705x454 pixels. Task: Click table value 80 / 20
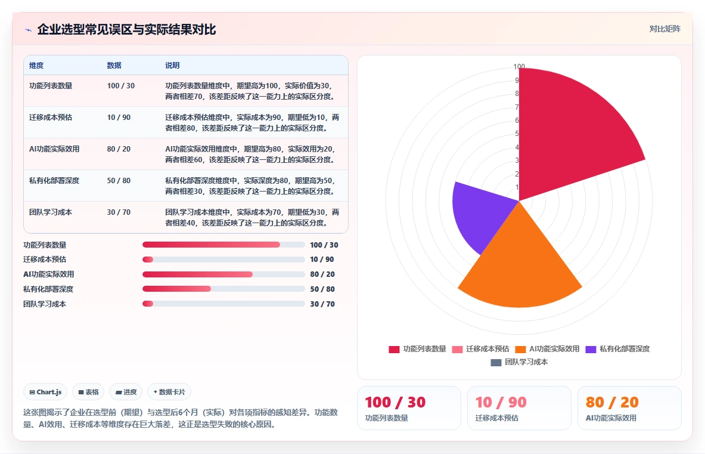[119, 149]
